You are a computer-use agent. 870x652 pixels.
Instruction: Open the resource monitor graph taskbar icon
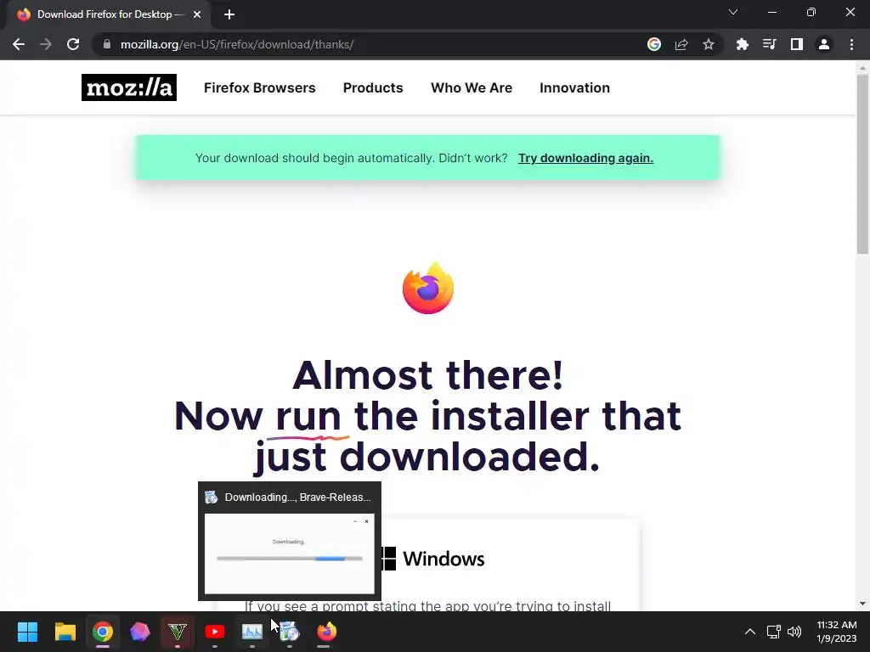[251, 632]
